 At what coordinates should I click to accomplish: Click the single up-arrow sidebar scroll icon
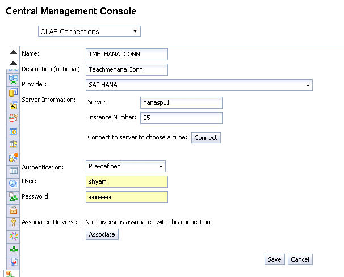pos(13,63)
